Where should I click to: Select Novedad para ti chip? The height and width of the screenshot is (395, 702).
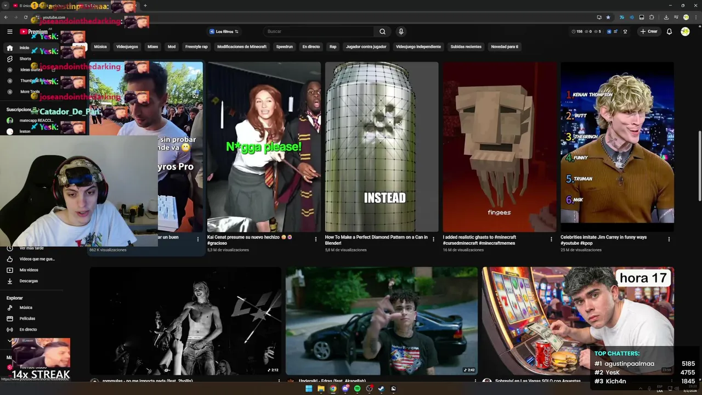pos(505,47)
